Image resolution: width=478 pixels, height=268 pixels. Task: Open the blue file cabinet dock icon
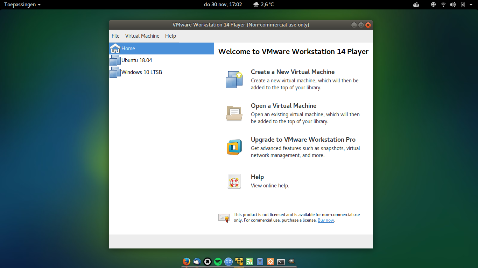(x=260, y=261)
